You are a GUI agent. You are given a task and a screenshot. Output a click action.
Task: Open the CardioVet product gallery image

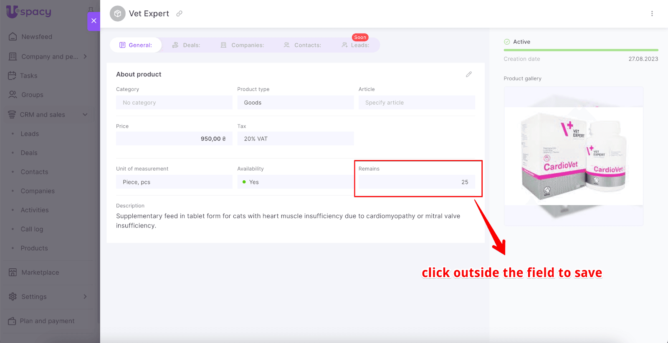573,156
